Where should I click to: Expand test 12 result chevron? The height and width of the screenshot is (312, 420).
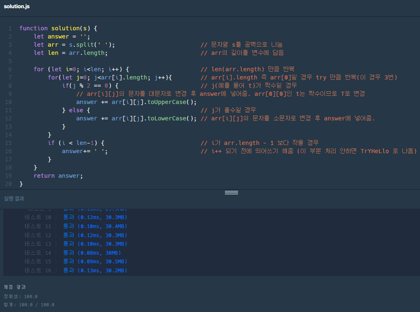click(x=56, y=235)
